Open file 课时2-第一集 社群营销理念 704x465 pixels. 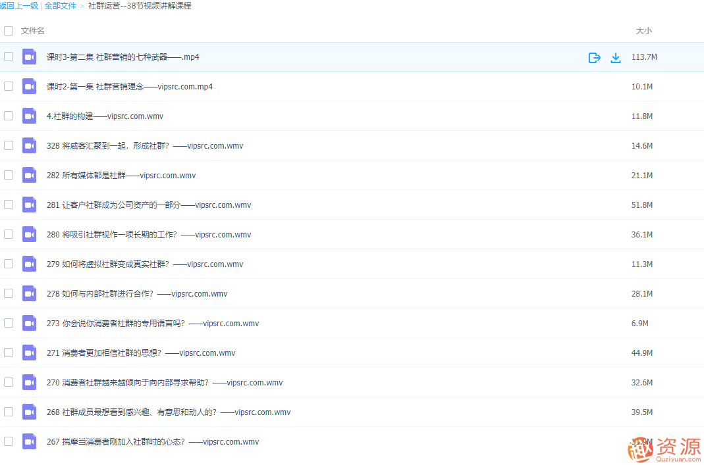[x=130, y=87]
